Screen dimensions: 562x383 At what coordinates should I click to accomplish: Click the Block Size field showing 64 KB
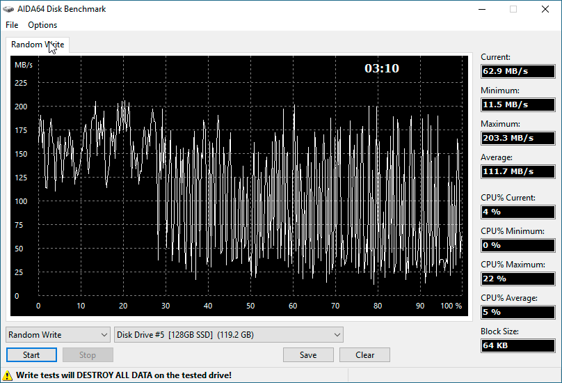(x=517, y=345)
